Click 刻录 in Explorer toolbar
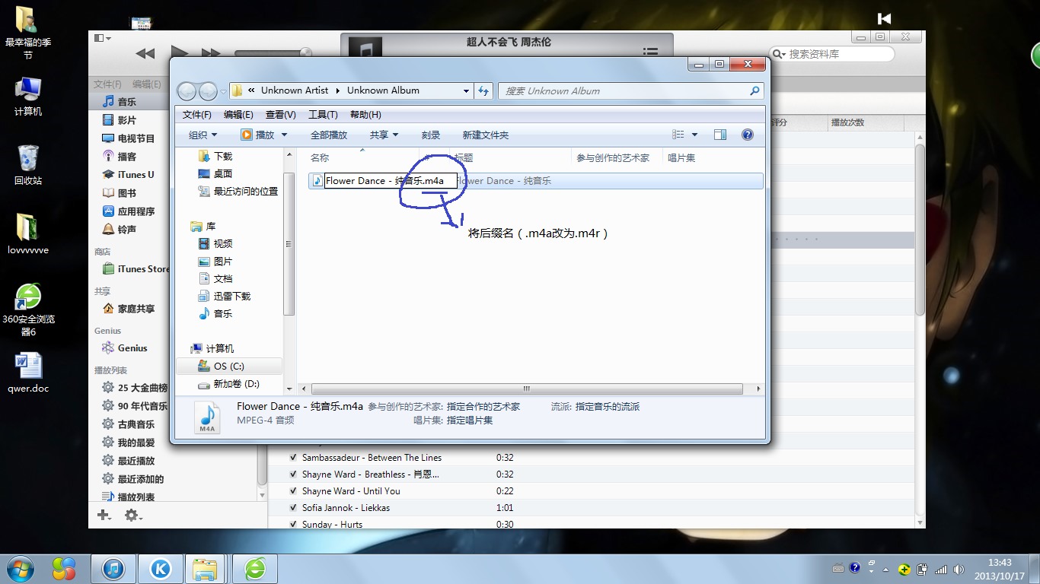This screenshot has width=1040, height=584. [431, 135]
